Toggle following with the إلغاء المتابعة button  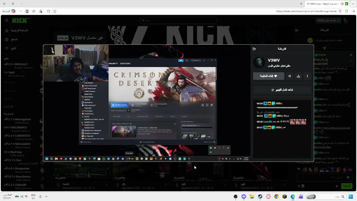point(269,76)
